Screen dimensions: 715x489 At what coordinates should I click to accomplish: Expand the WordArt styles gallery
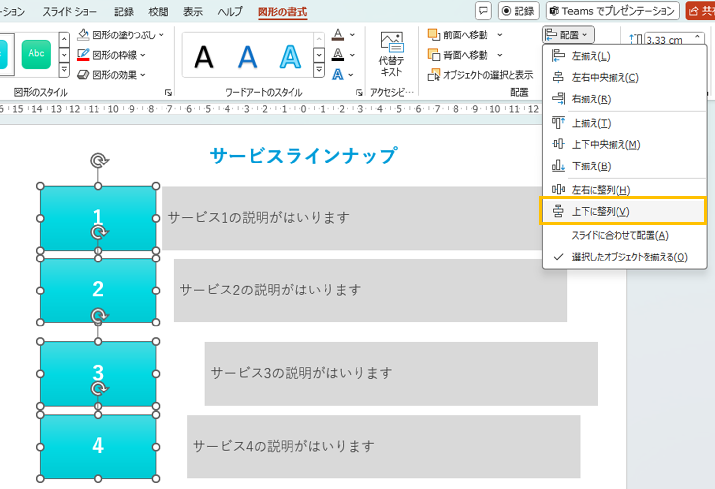pyautogui.click(x=319, y=71)
